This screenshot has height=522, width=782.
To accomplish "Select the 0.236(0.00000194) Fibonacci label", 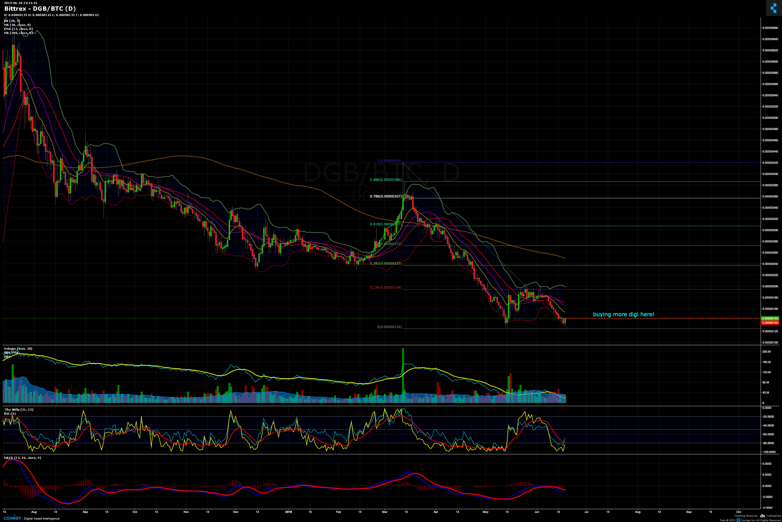I will [x=386, y=288].
